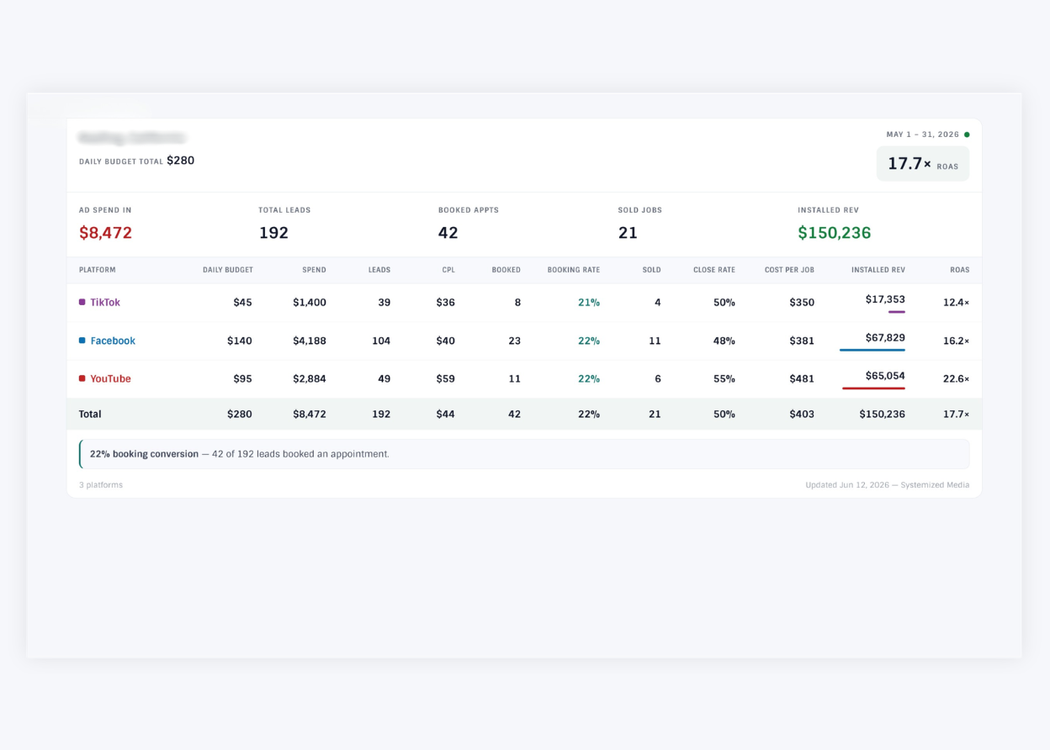
Task: Click the 'Updated Jun 12, 2026' footer text
Action: point(888,485)
